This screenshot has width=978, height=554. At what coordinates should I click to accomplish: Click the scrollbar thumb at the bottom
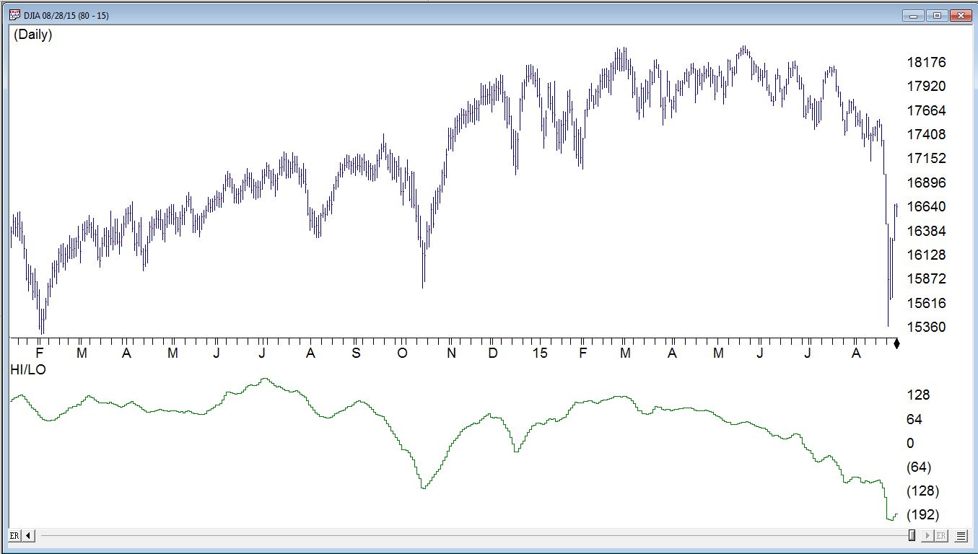[x=912, y=535]
